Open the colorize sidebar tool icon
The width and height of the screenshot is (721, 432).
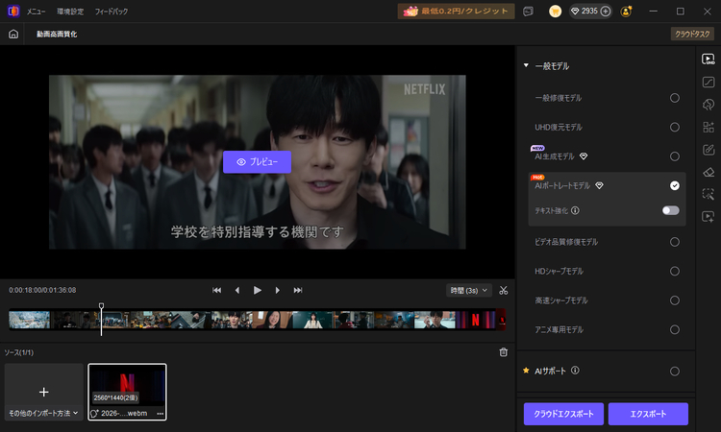[x=709, y=105]
